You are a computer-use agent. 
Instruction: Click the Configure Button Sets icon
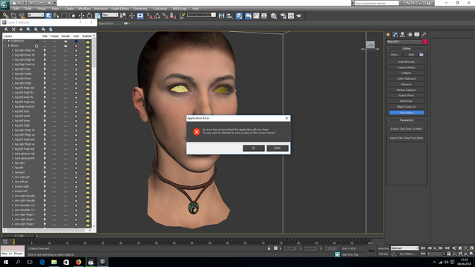(x=422, y=54)
